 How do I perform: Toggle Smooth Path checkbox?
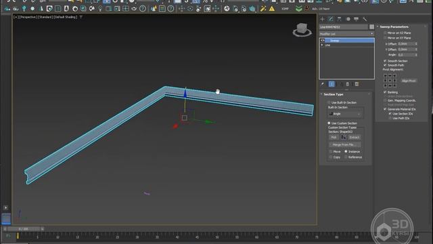(x=385, y=65)
